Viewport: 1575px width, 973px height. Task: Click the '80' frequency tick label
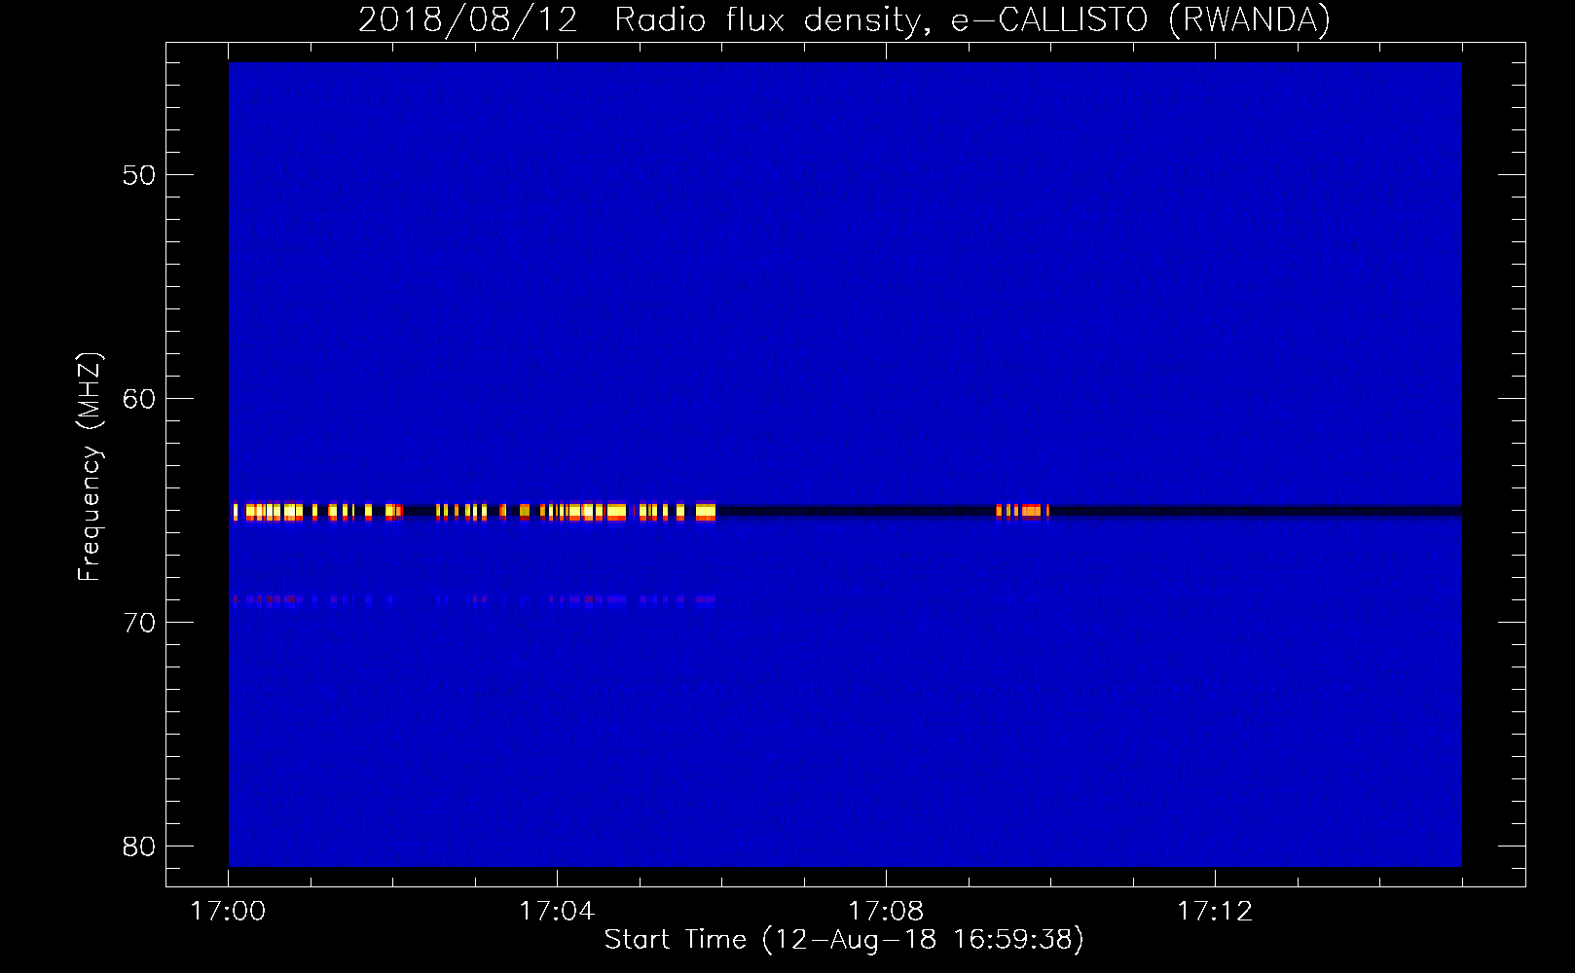pyautogui.click(x=139, y=847)
